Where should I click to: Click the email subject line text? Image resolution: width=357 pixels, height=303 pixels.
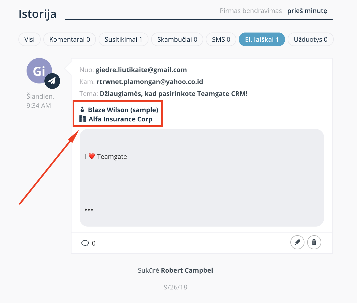point(174,94)
